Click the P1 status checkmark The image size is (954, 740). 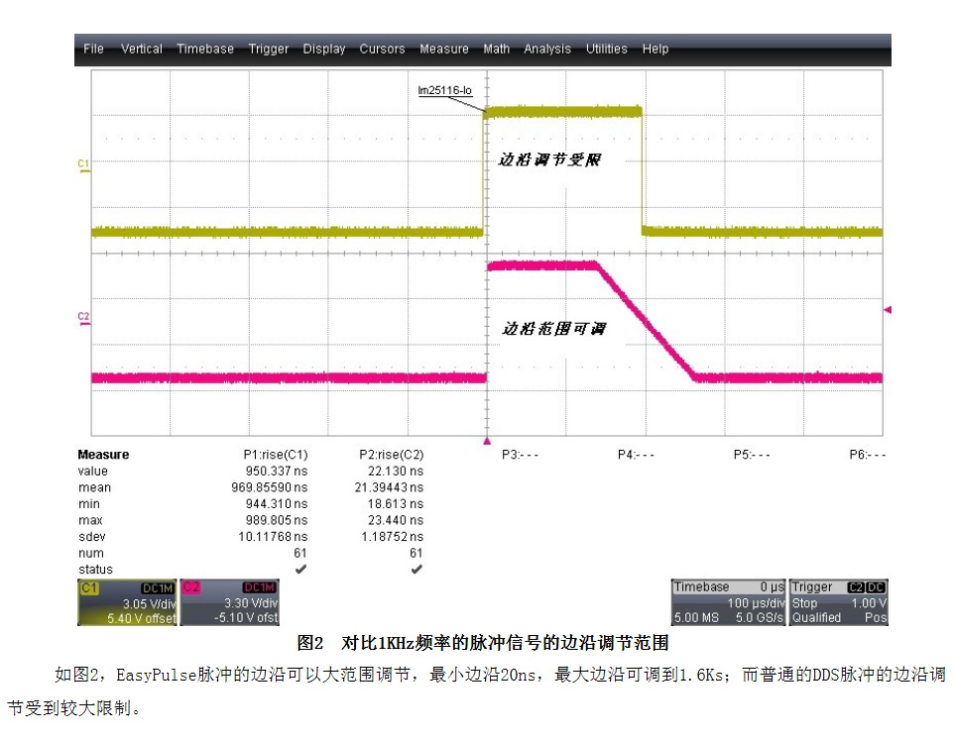pyautogui.click(x=301, y=570)
